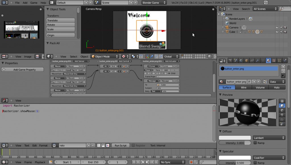Toggle the Register checkbox beside Run Script
The image size is (291, 165).
[x=134, y=145]
